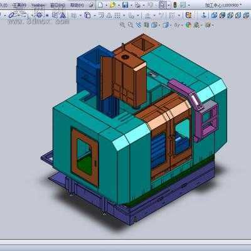Open Hide/Show Items glasses icon
251x251 pixels.
(177, 25)
